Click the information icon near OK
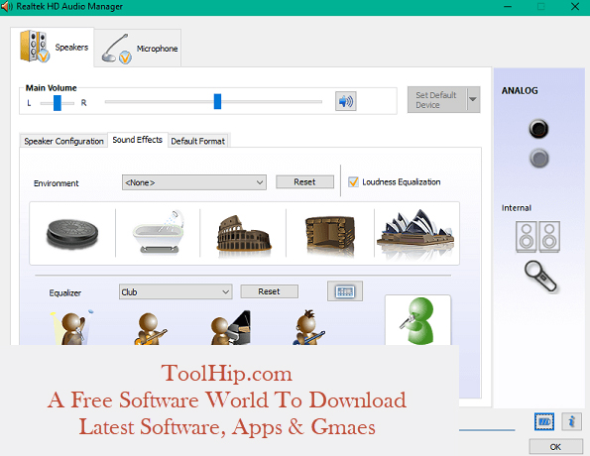The height and width of the screenshot is (456, 590). pos(571,421)
